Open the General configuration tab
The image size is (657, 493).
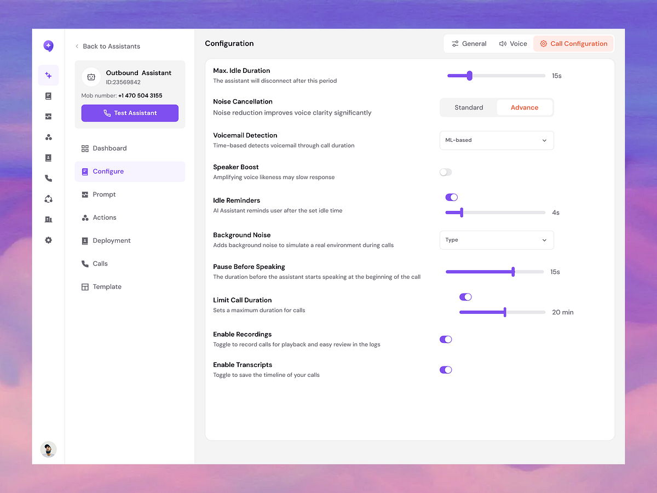(469, 43)
